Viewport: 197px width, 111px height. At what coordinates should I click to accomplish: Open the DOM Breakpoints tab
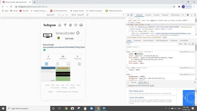(x=162, y=40)
